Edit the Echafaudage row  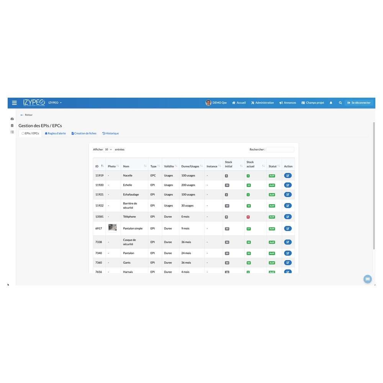click(x=288, y=195)
